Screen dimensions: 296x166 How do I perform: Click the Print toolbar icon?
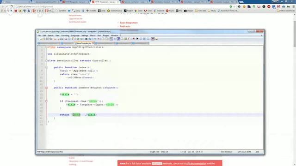pyautogui.click(x=62, y=39)
